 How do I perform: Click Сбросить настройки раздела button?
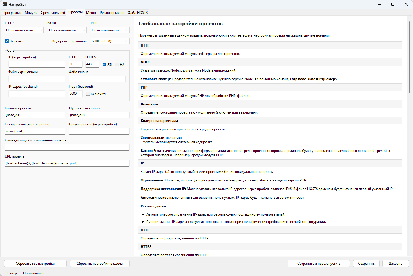coord(100,264)
